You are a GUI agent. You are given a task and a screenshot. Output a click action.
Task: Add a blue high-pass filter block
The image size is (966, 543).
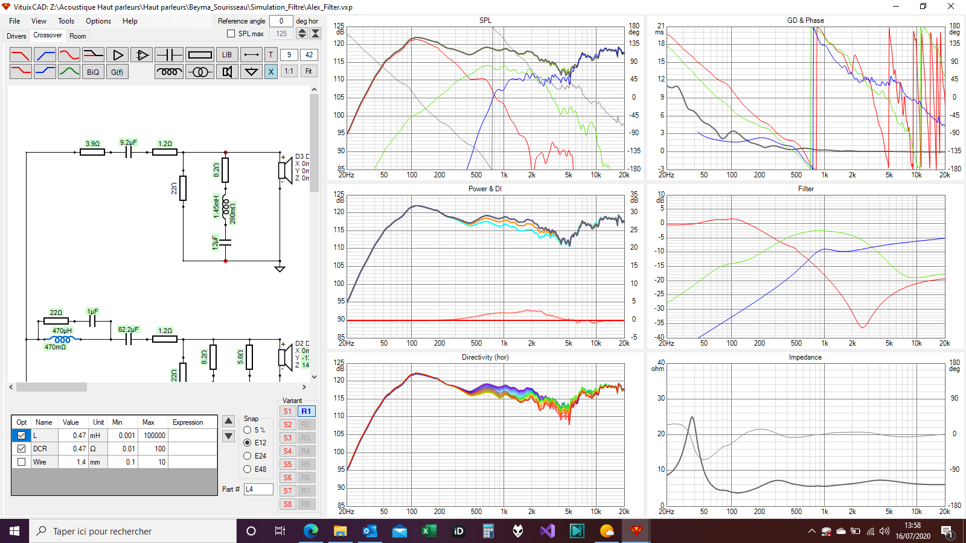(x=45, y=55)
